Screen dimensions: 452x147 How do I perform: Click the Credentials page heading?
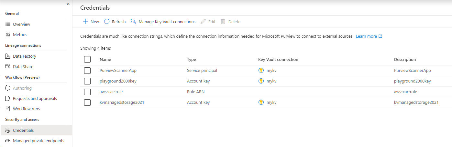(x=95, y=7)
